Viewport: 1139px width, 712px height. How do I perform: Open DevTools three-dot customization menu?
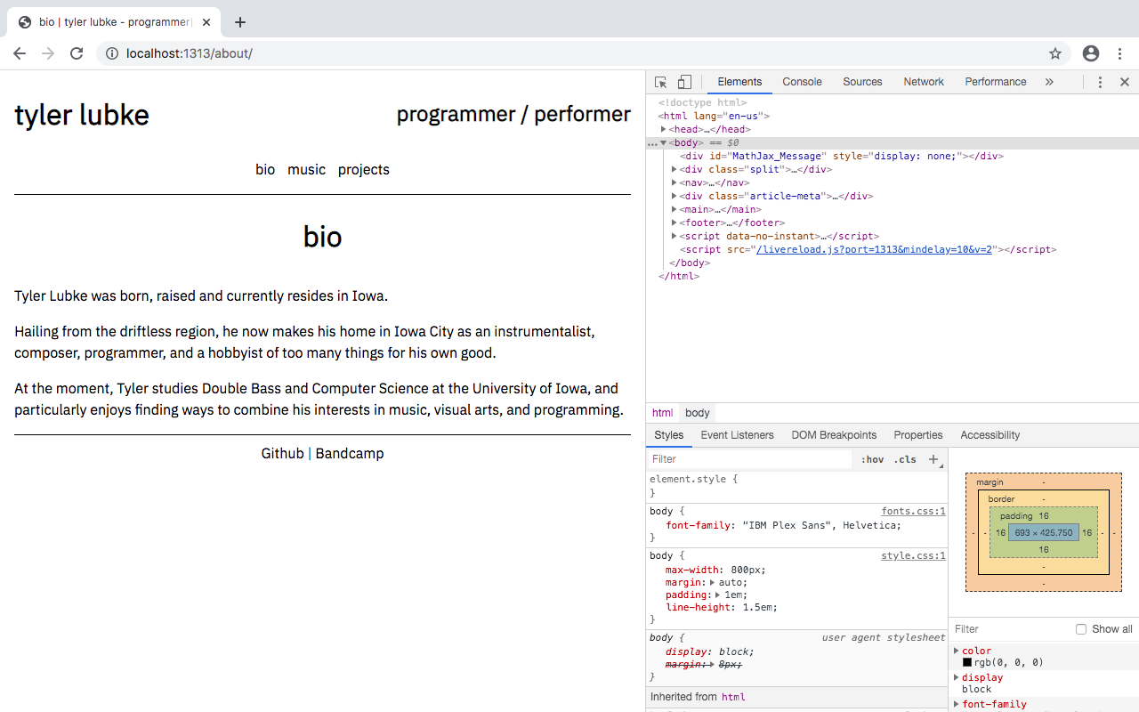1100,81
